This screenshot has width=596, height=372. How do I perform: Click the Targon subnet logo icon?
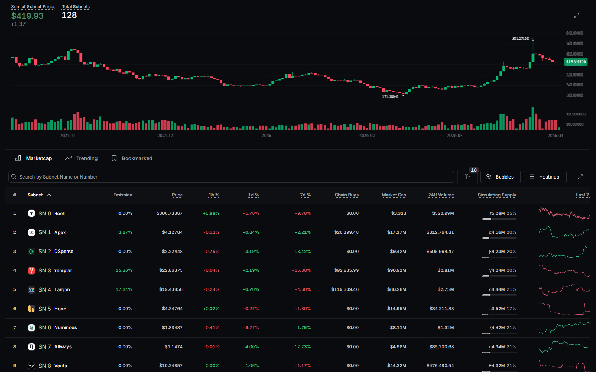pos(32,289)
